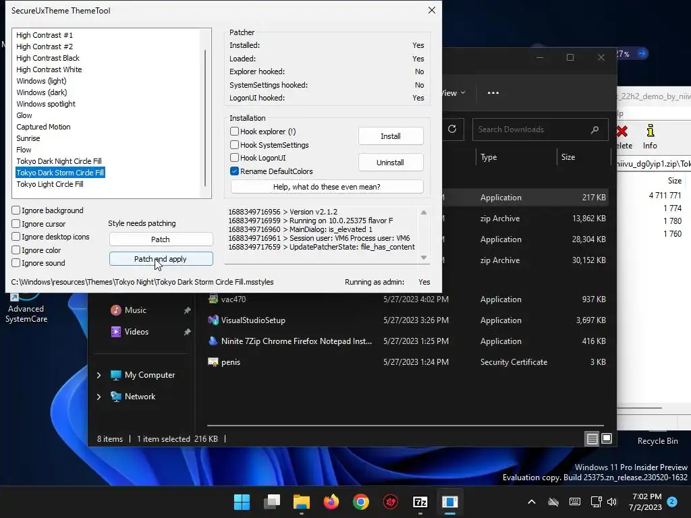Open the clock and date in the taskbar
691x518 pixels.
[645, 502]
